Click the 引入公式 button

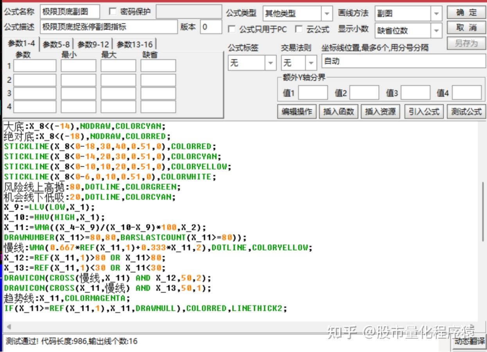424,111
